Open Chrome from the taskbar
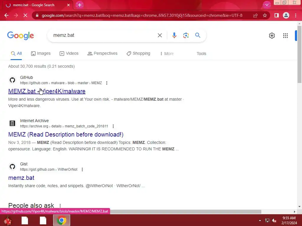This screenshot has height=226, width=302. click(62, 220)
